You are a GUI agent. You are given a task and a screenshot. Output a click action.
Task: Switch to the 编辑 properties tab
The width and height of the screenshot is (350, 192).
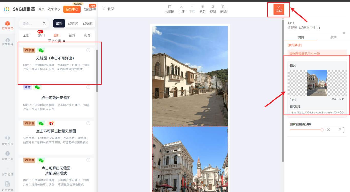coord(301,37)
